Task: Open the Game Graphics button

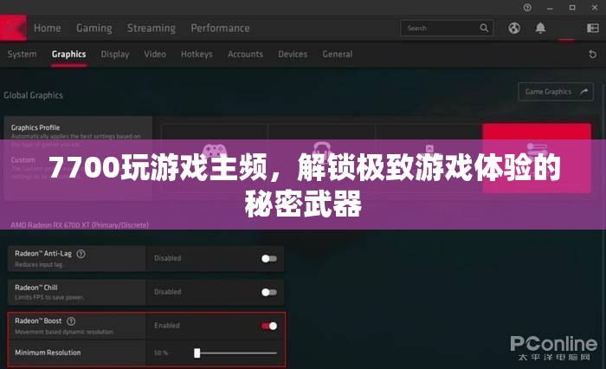Action: pos(556,92)
